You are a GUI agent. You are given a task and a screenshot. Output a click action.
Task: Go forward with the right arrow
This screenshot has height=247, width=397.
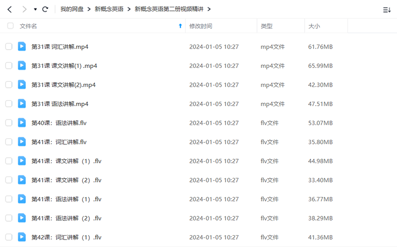(x=24, y=9)
